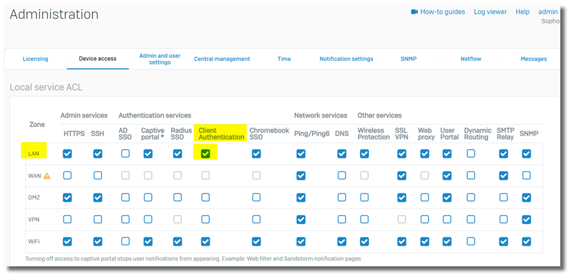Open the admin user menu
568x274 pixels.
[548, 12]
